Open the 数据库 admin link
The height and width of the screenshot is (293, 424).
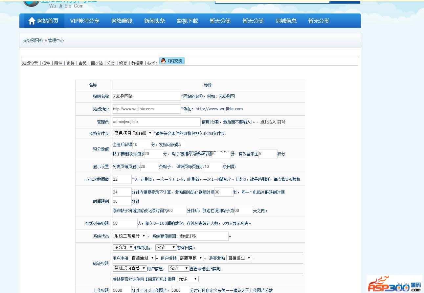point(137,63)
